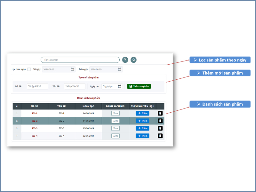Click Xem button for product 503-4

116,136
